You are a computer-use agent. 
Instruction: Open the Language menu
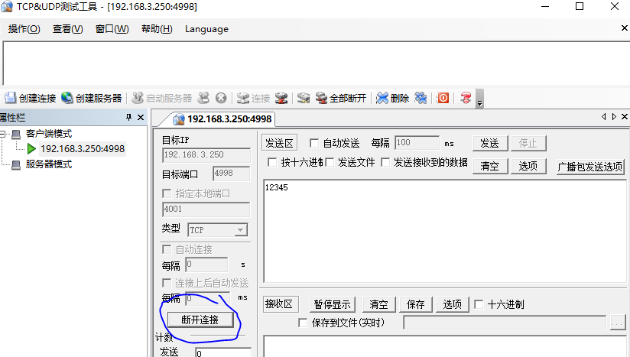click(x=206, y=29)
